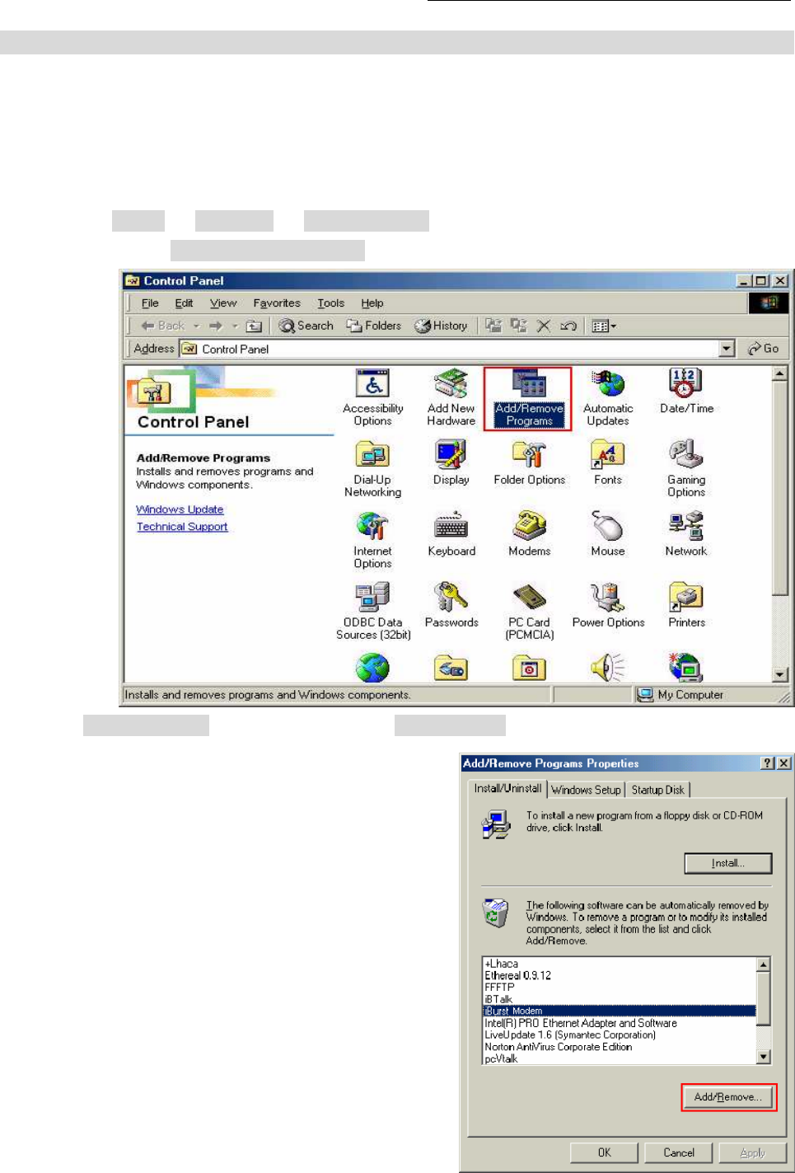Open the Gaming Options icon

click(x=686, y=469)
